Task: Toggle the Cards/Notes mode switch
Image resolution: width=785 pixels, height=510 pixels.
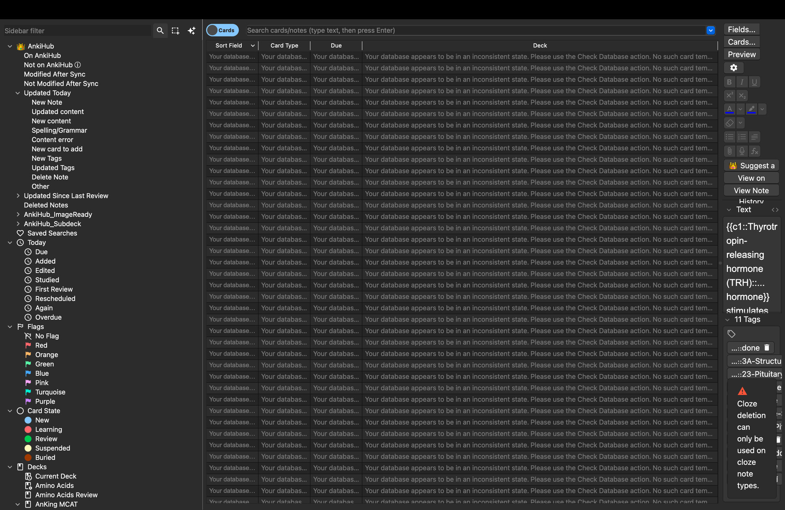Action: click(222, 30)
